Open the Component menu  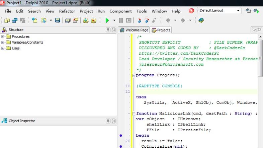tap(120, 11)
